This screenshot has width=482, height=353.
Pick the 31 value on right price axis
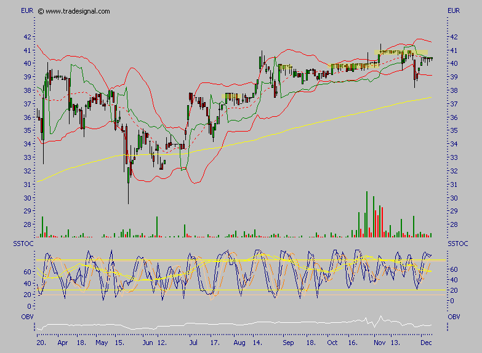(x=454, y=184)
